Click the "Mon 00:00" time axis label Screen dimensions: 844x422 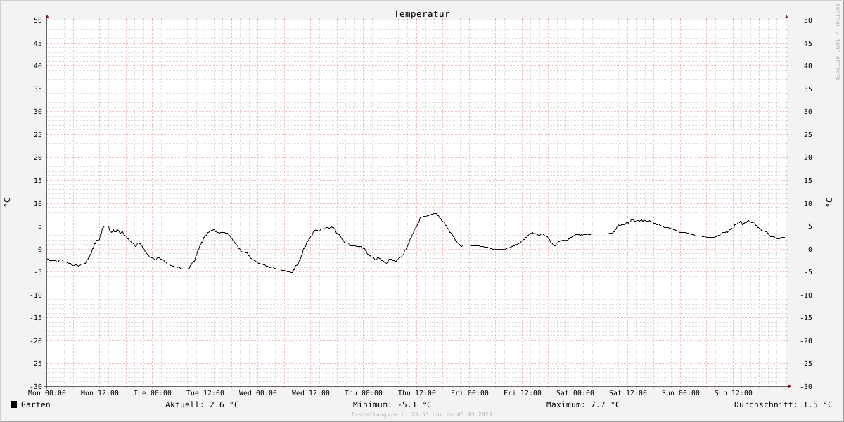coord(47,393)
